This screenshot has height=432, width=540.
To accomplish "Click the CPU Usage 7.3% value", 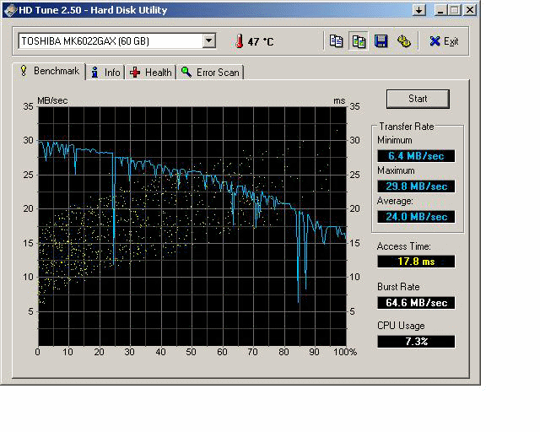I will coord(416,341).
